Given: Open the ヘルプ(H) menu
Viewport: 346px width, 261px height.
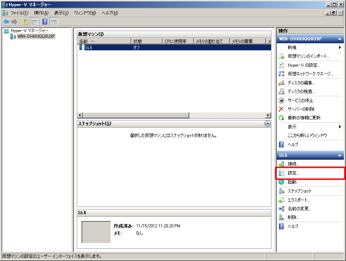Looking at the screenshot, I should (x=110, y=13).
